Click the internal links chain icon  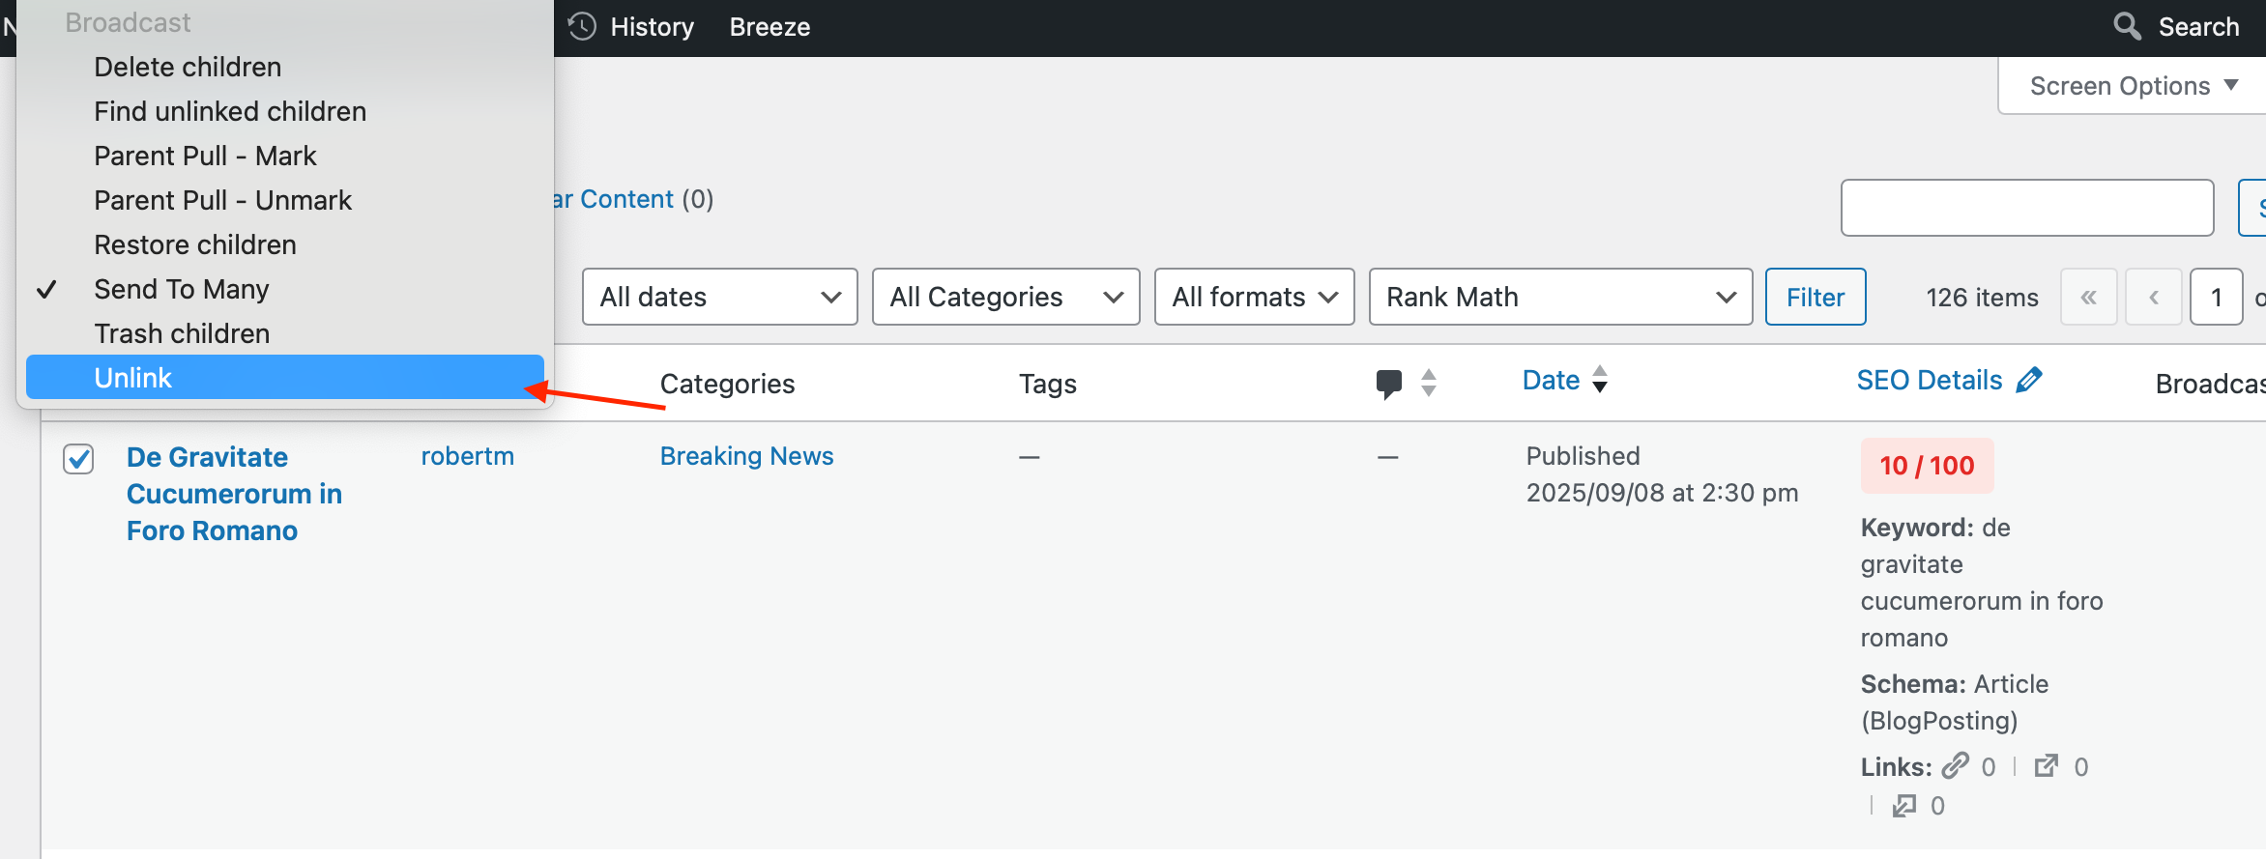(x=1956, y=766)
